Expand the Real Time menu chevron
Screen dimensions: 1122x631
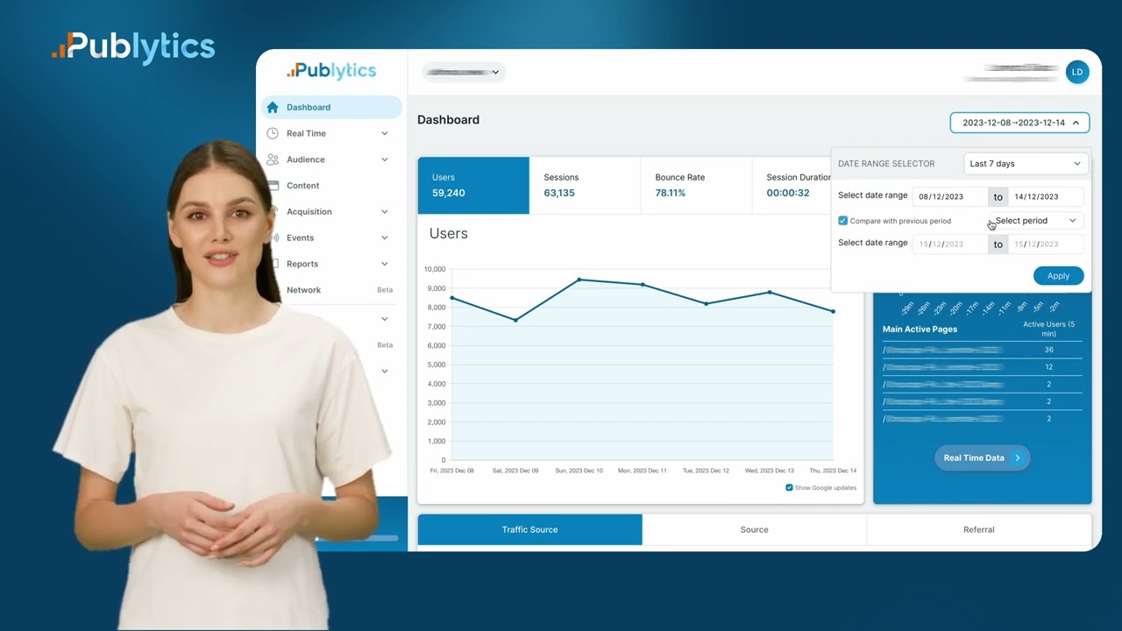[384, 133]
